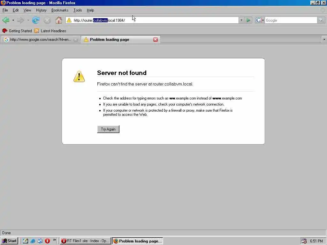Click the greyed Forward arrow button
The image size is (327, 245).
20,20
